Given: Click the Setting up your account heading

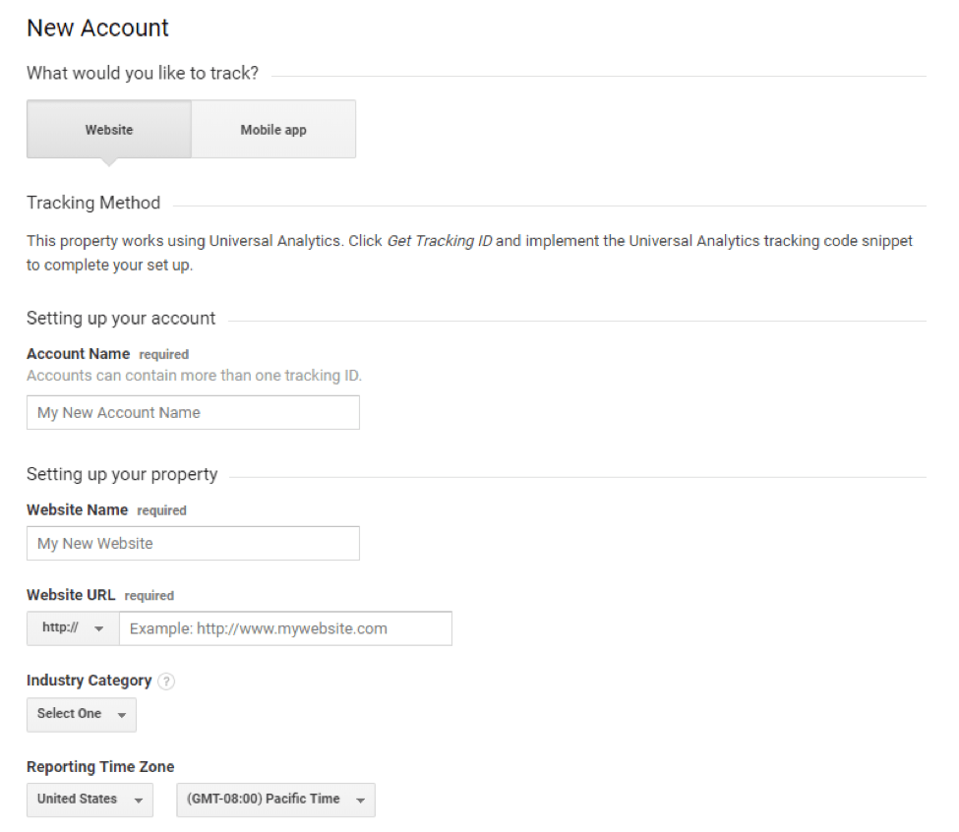Looking at the screenshot, I should click(x=121, y=319).
